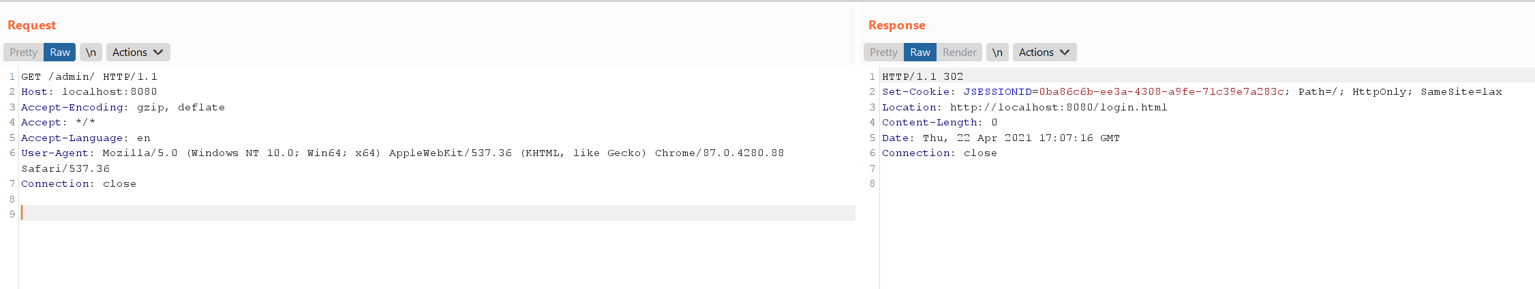Click the User-Agent header line

click(x=403, y=160)
